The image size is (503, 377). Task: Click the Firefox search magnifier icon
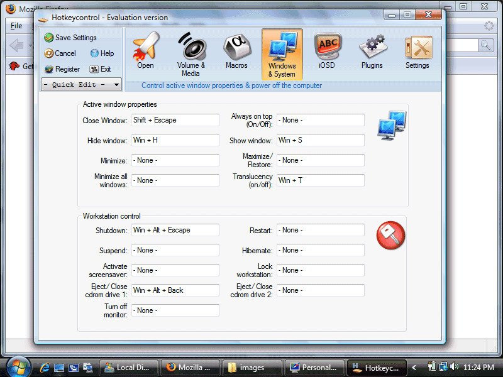(x=485, y=45)
